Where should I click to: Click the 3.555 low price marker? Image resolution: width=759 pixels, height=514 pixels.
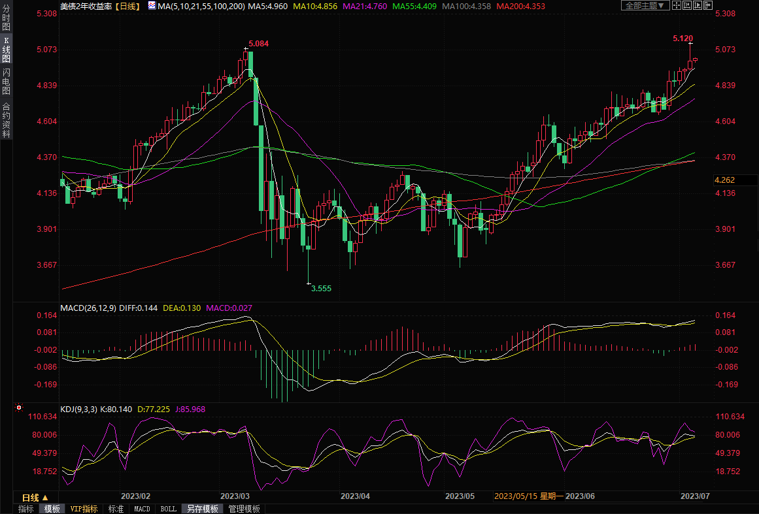[x=320, y=288]
